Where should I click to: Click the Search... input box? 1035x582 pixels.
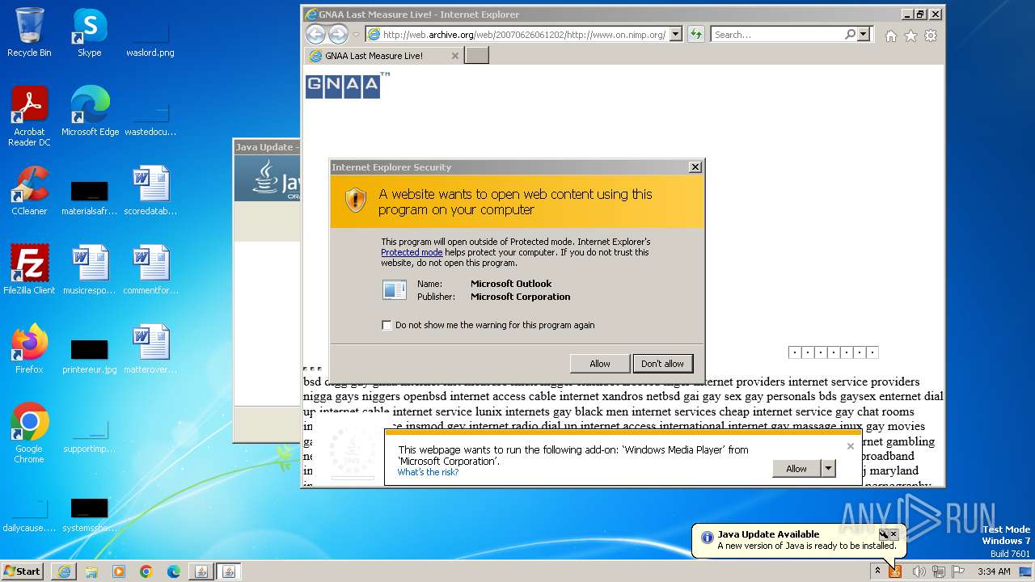pos(778,34)
